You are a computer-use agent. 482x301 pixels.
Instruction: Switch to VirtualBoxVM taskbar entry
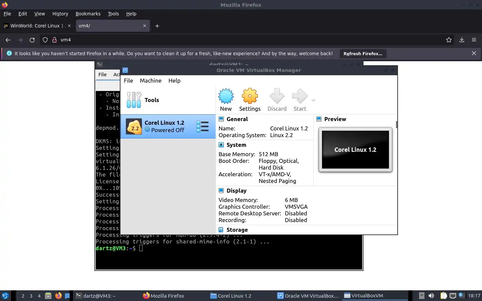point(376,296)
